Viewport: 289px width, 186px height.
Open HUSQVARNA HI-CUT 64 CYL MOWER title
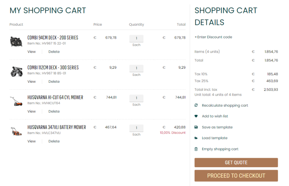coord(55,97)
